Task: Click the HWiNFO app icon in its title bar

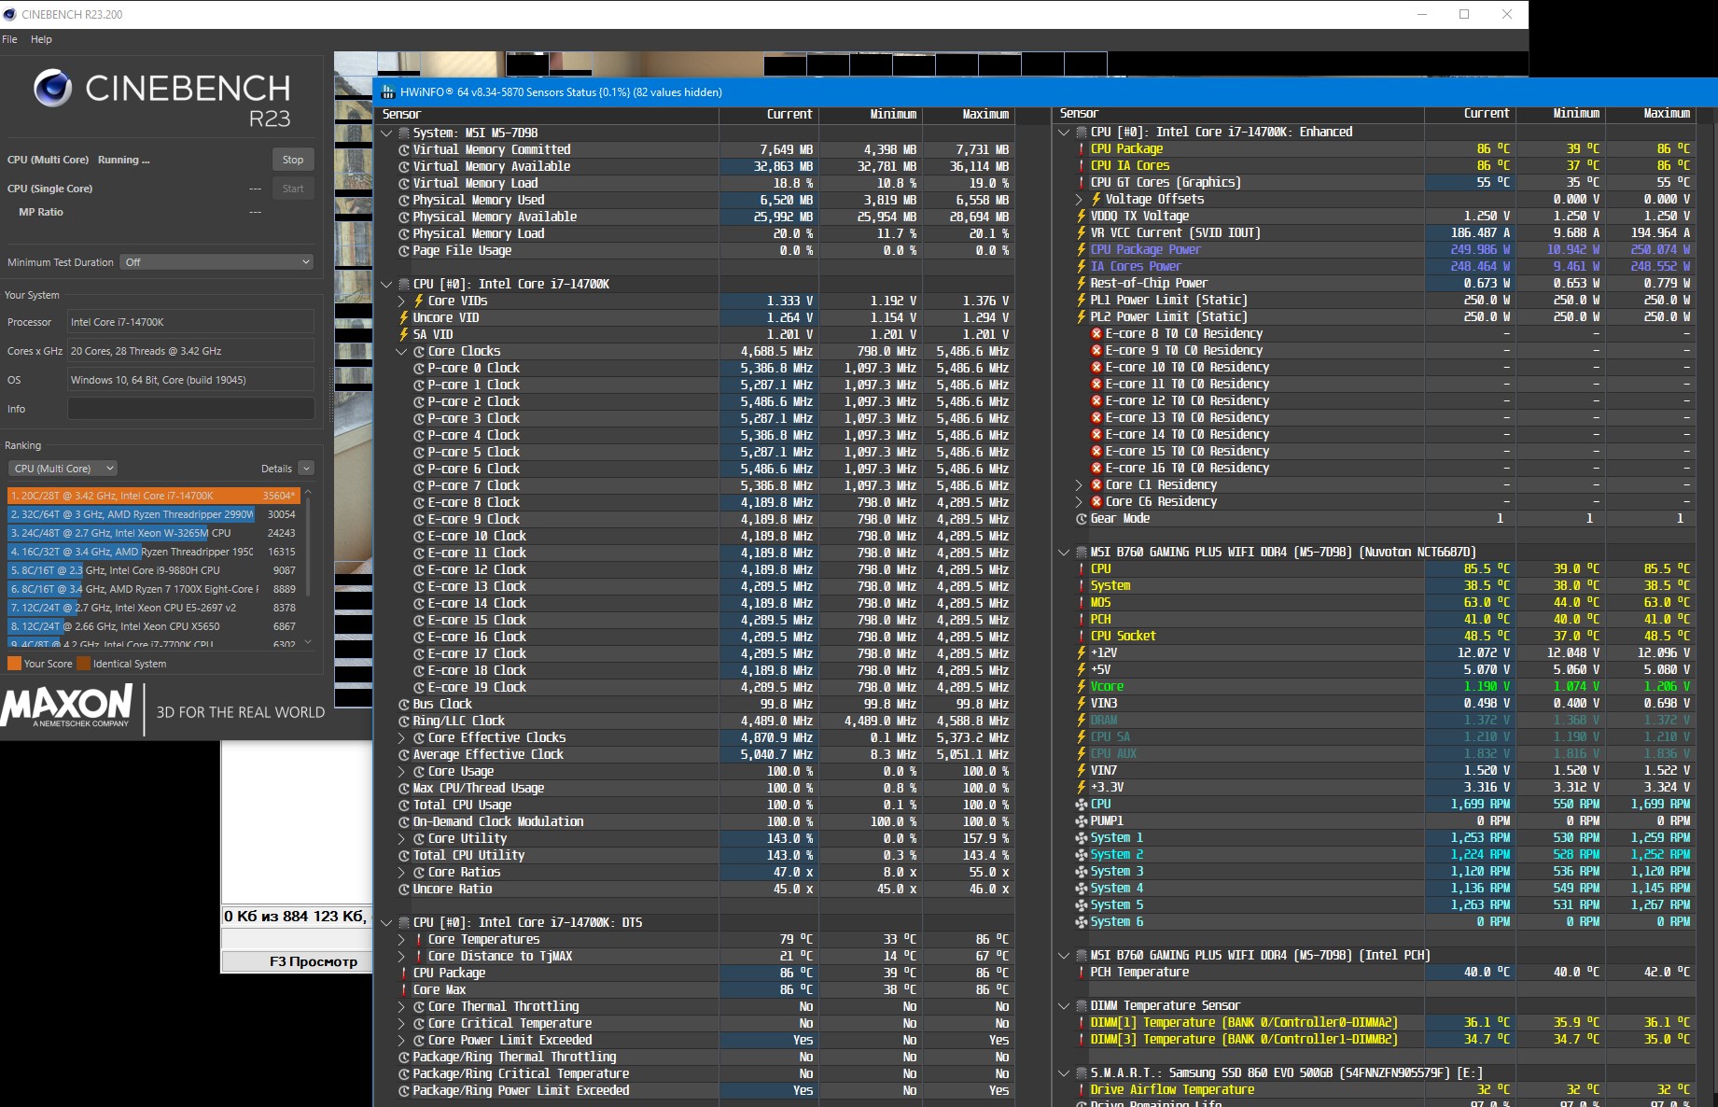Action: point(388,92)
